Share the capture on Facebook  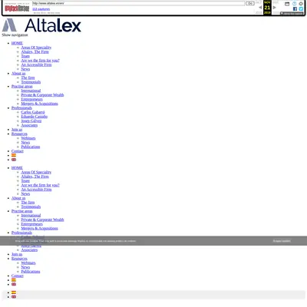[295, 8]
